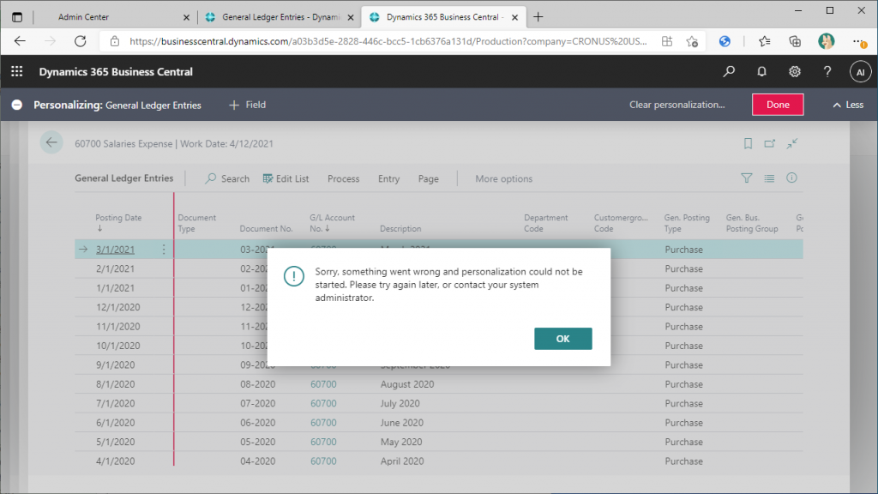Click OK in the error dialog

pos(562,338)
